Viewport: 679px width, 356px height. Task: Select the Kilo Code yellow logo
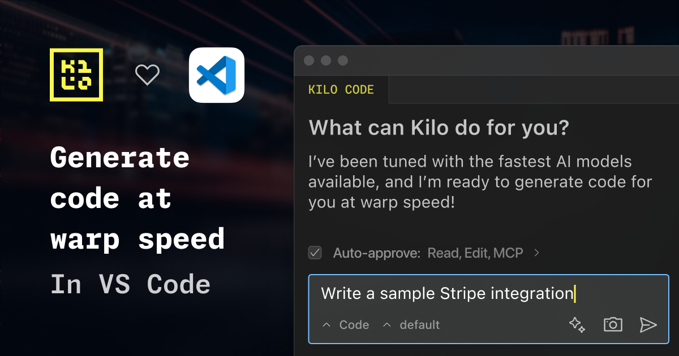[x=76, y=75]
